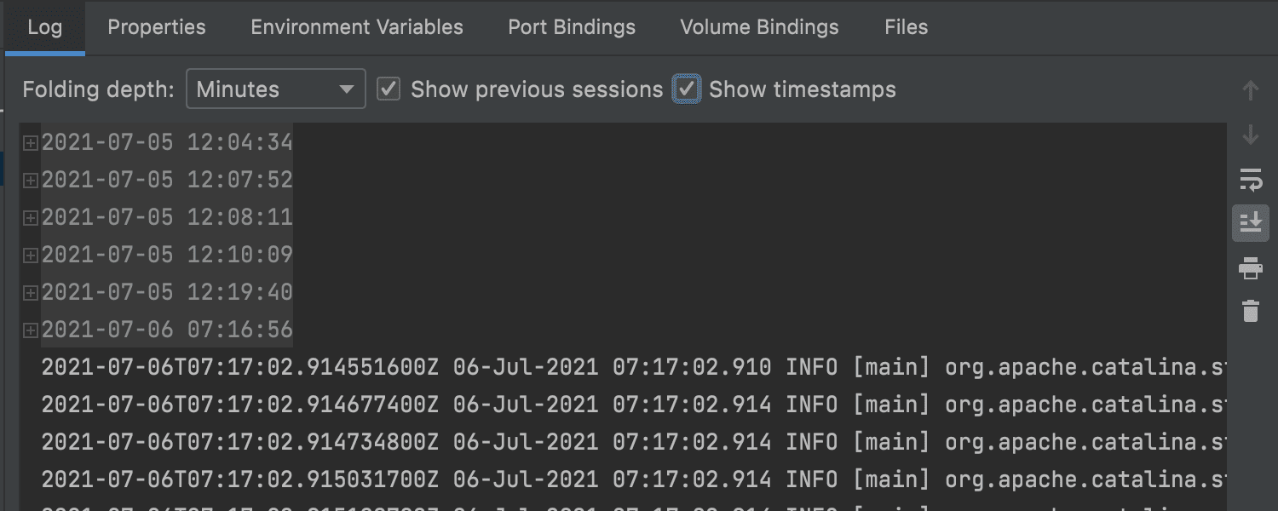Toggle the soft-wrap icon

[1250, 180]
